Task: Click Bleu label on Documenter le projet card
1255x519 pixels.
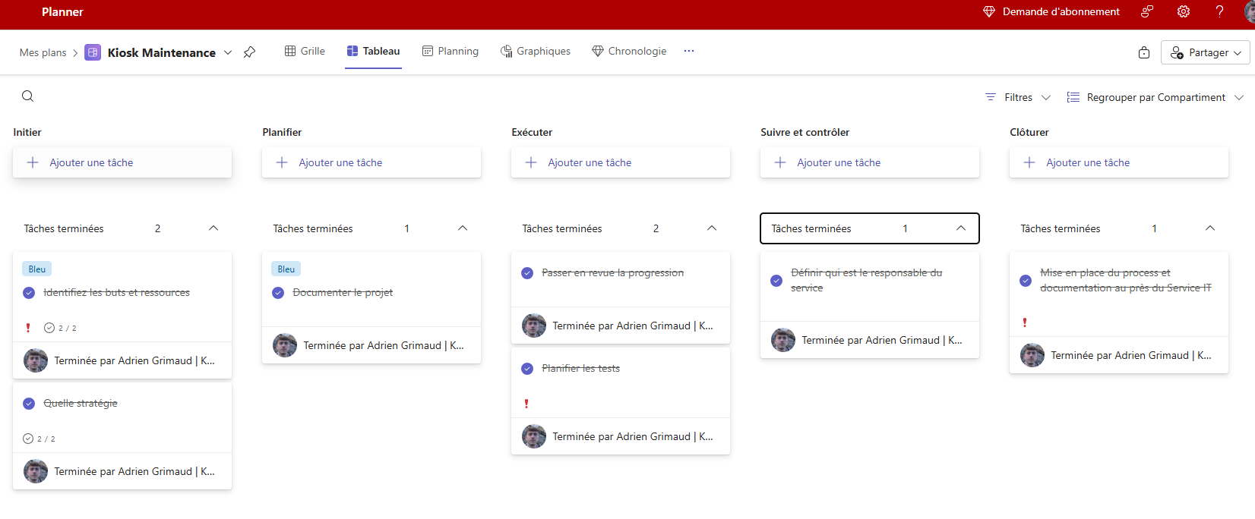Action: click(286, 269)
